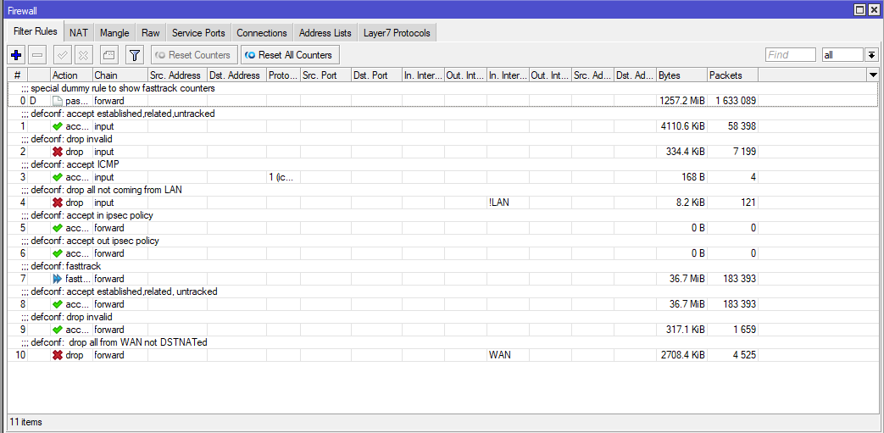The height and width of the screenshot is (433, 884).
Task: Close the Firewall window
Action: (873, 9)
